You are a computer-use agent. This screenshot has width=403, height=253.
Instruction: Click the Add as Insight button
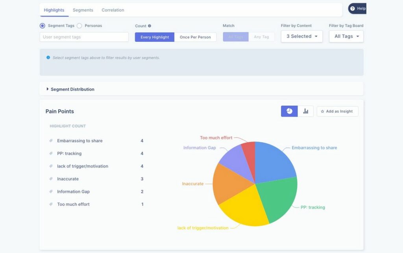[x=337, y=111]
